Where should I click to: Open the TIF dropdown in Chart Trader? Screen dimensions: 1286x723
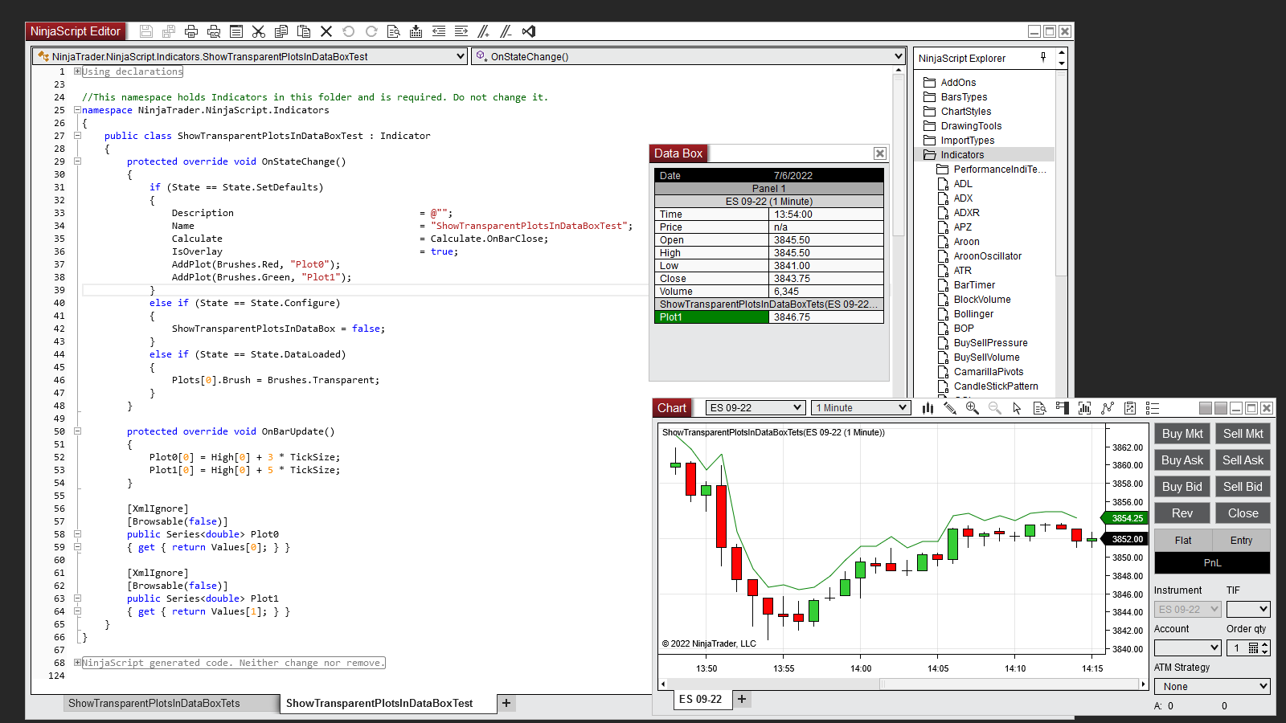point(1248,610)
